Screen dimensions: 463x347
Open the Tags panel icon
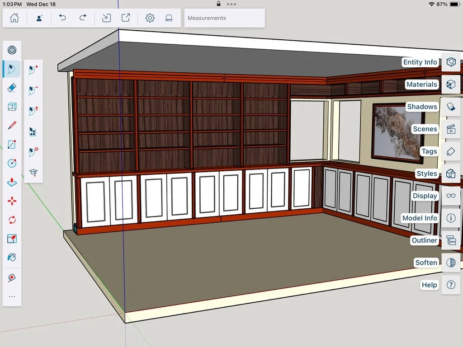[451, 151]
